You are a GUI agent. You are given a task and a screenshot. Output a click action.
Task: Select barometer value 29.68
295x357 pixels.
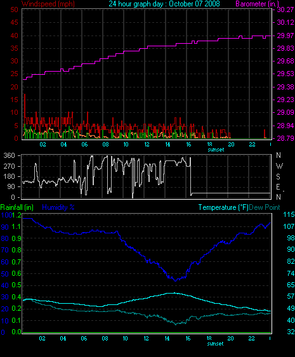click(285, 61)
